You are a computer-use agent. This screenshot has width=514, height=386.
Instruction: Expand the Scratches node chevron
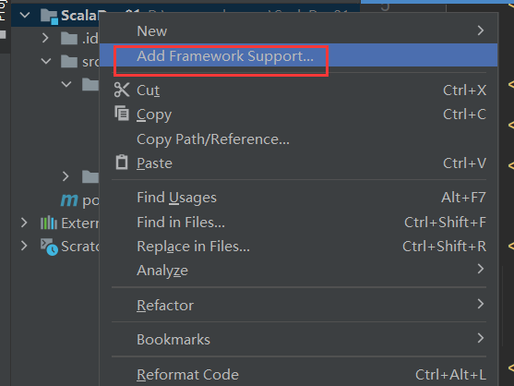coord(24,246)
